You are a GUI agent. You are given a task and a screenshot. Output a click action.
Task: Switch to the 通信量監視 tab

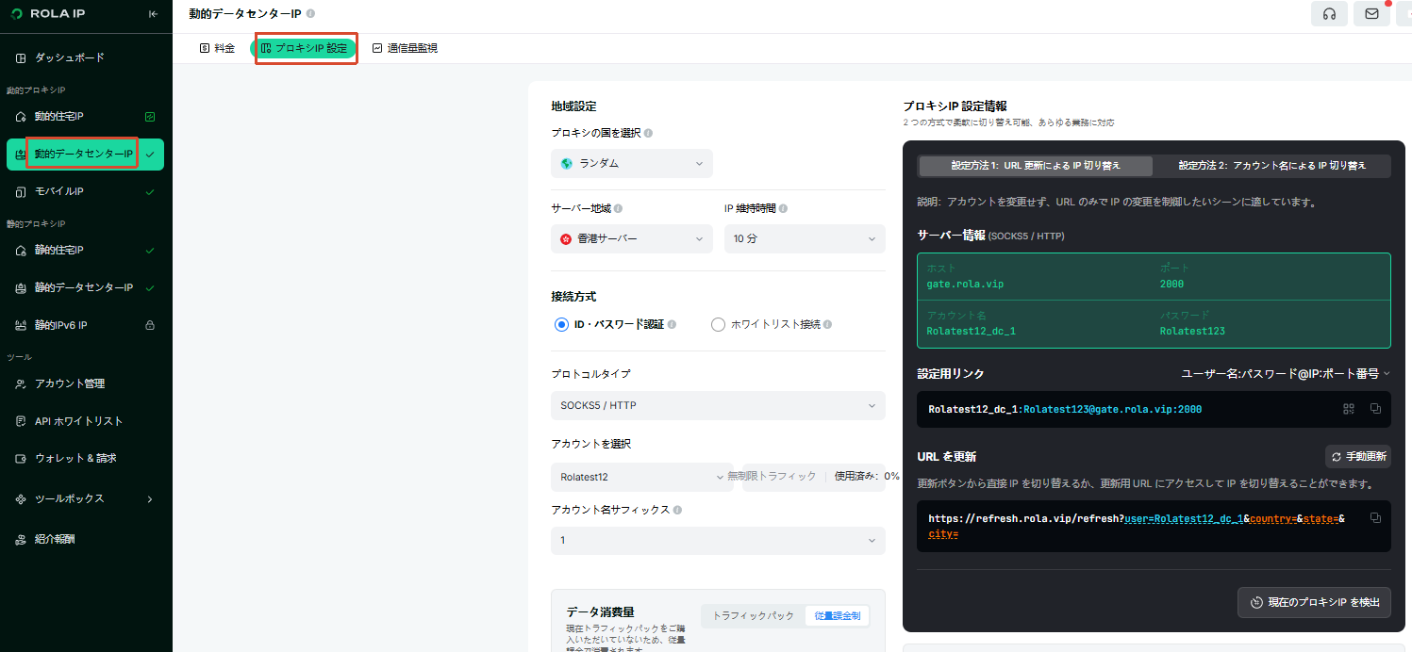(406, 48)
